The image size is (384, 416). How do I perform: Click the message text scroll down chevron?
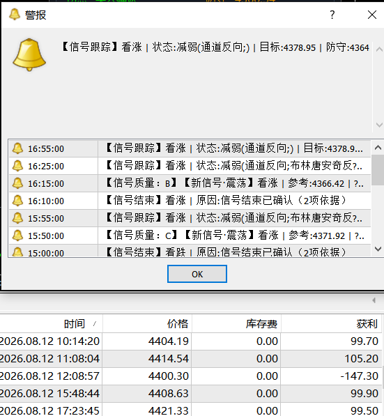tap(379, 125)
